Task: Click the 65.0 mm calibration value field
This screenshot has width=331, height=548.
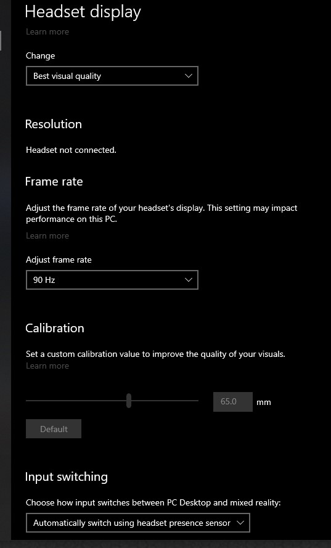Action: (x=233, y=401)
